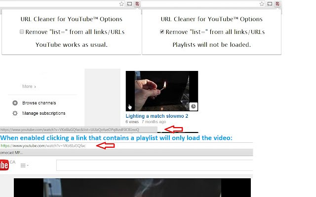
Task: Click the "6 views" text under video
Action: [x=132, y=122]
